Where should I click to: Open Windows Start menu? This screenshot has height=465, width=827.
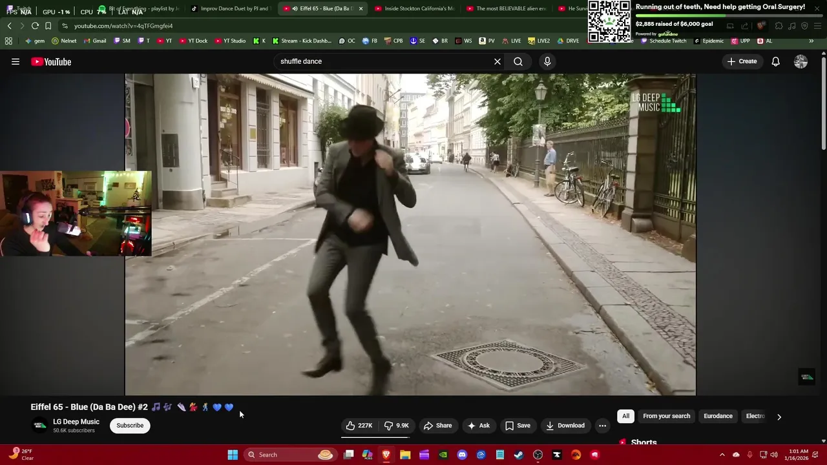pos(233,455)
